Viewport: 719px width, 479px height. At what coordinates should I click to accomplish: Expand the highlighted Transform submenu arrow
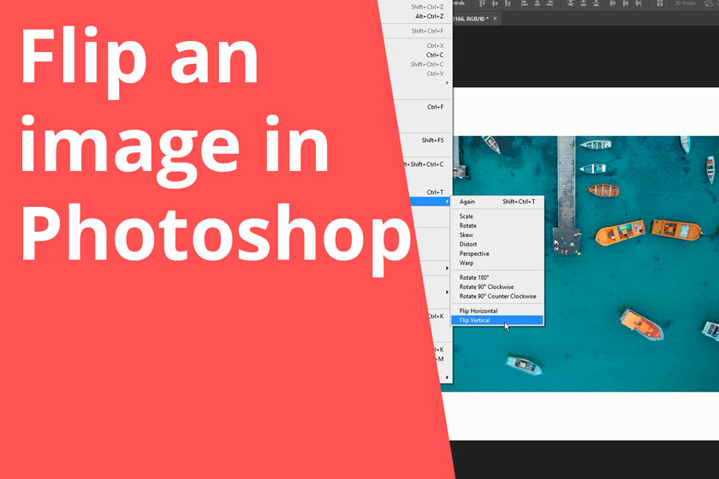[x=447, y=202]
